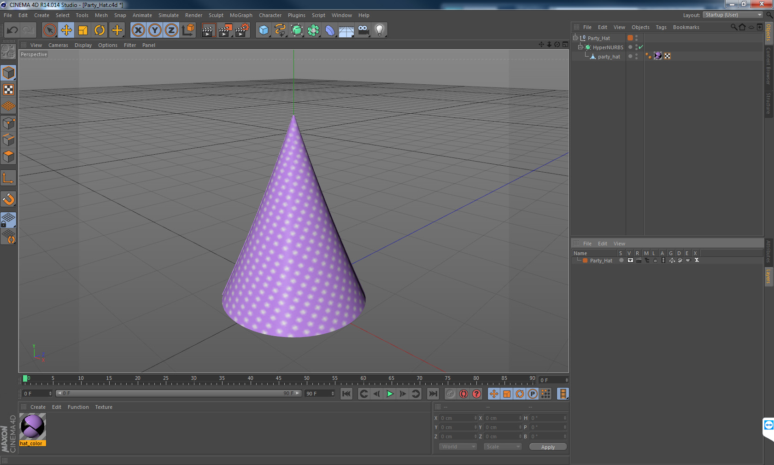Add a Cube primitive object
The width and height of the screenshot is (774, 465).
coord(264,30)
